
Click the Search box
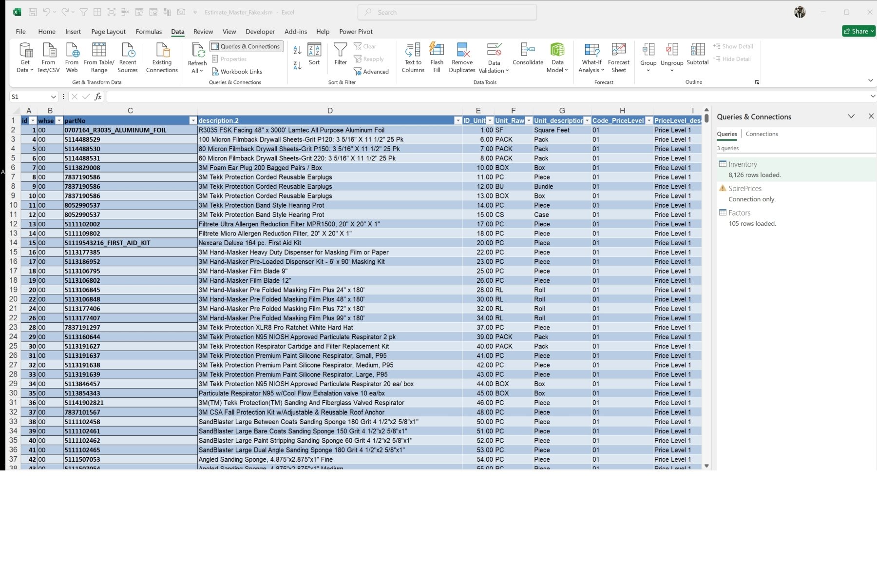pyautogui.click(x=447, y=12)
